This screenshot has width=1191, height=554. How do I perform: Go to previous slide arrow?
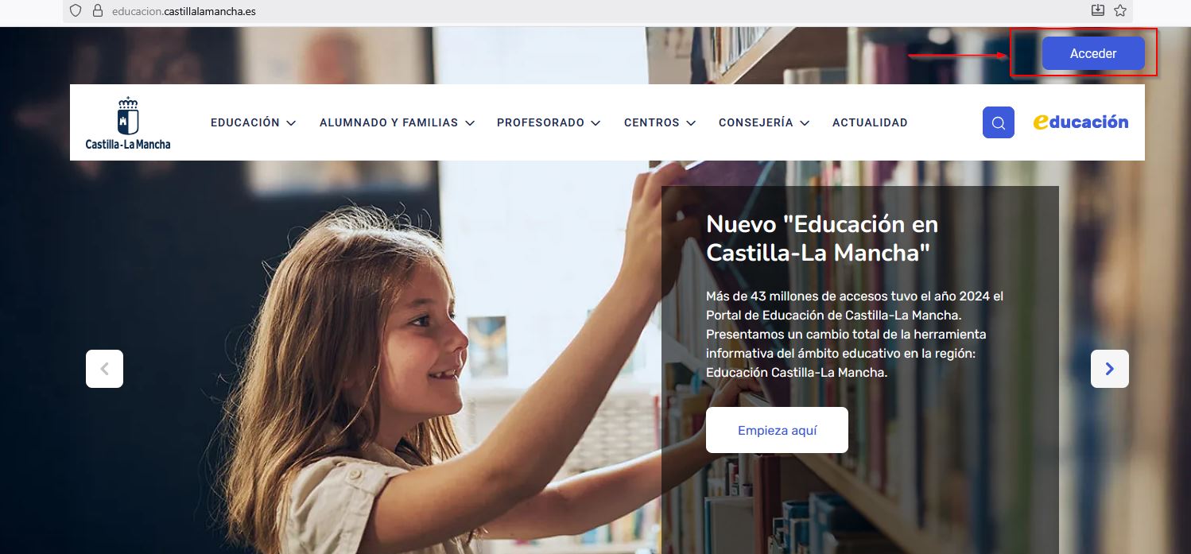click(x=104, y=369)
